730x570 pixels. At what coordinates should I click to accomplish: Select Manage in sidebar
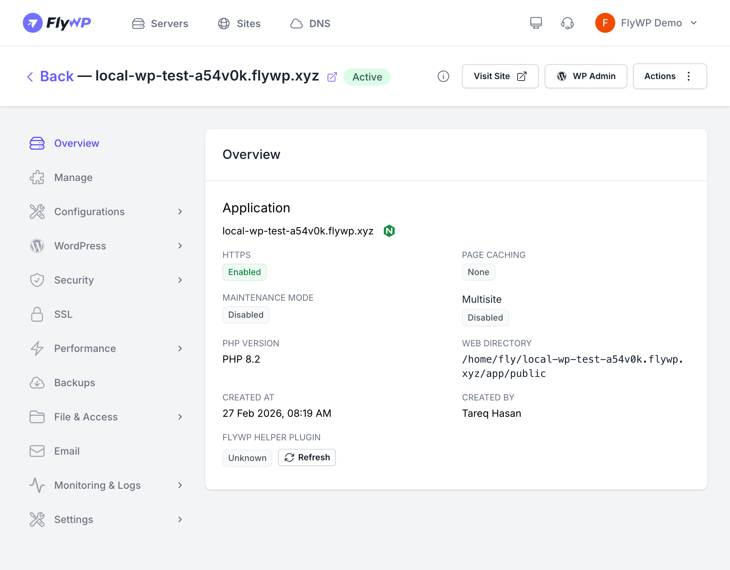[x=73, y=177]
